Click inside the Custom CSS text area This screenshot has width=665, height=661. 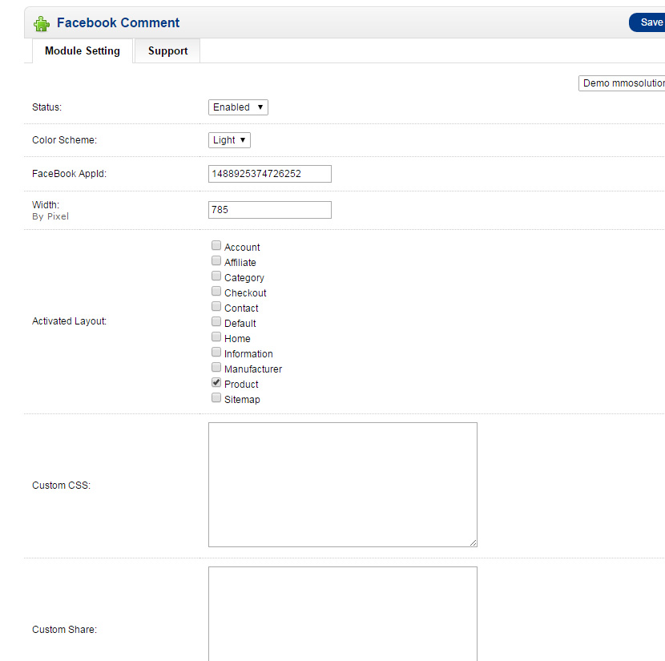pos(342,485)
